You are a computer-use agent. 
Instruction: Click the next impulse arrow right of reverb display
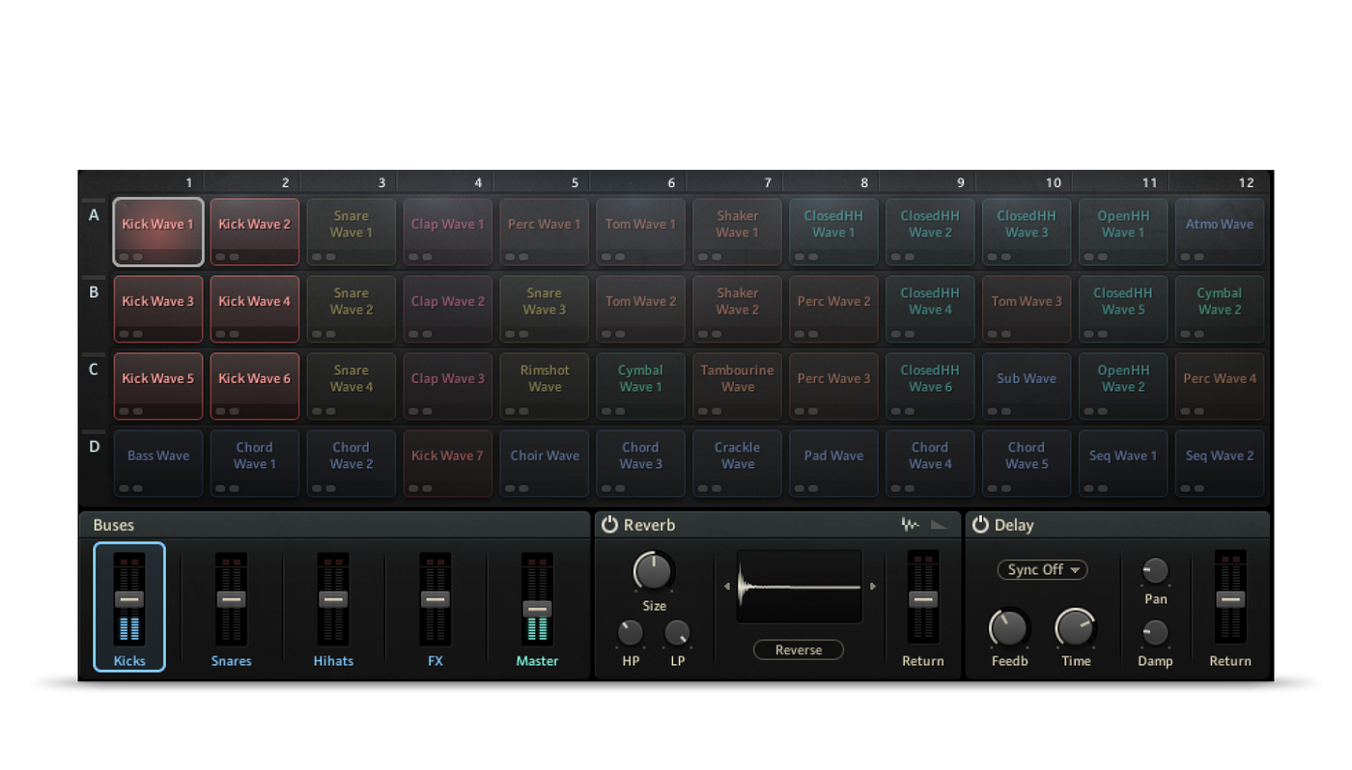pos(873,587)
